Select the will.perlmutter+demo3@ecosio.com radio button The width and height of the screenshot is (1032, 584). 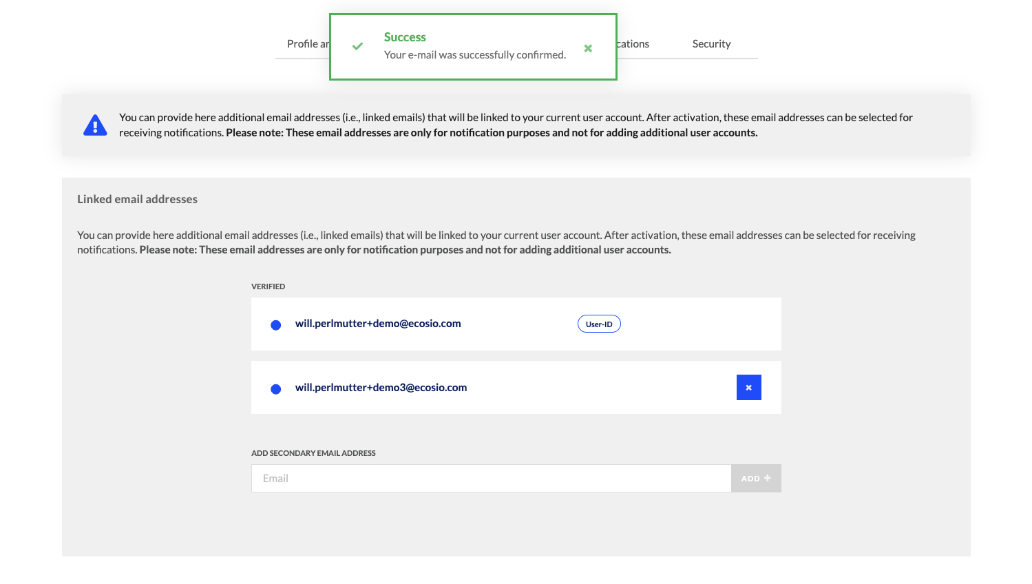click(276, 389)
